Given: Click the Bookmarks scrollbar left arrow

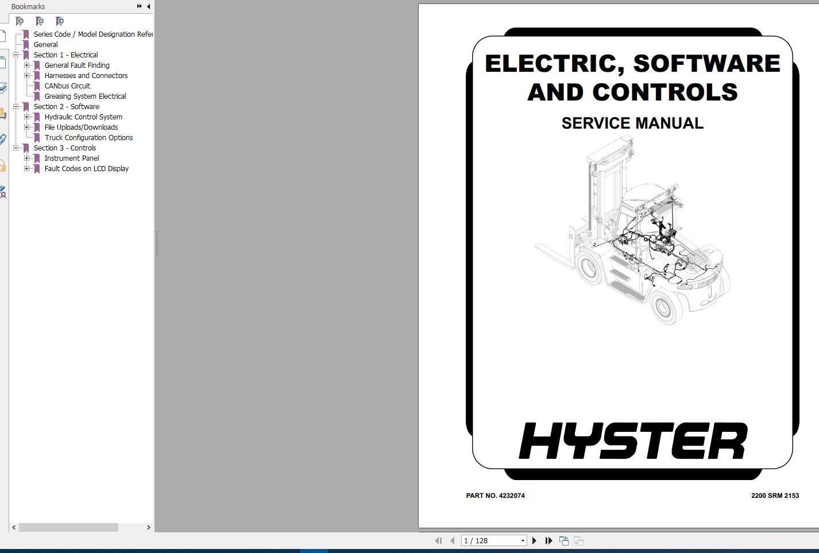Looking at the screenshot, I should (14, 527).
